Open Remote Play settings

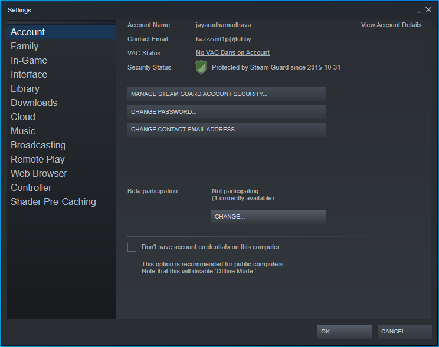coord(61,160)
